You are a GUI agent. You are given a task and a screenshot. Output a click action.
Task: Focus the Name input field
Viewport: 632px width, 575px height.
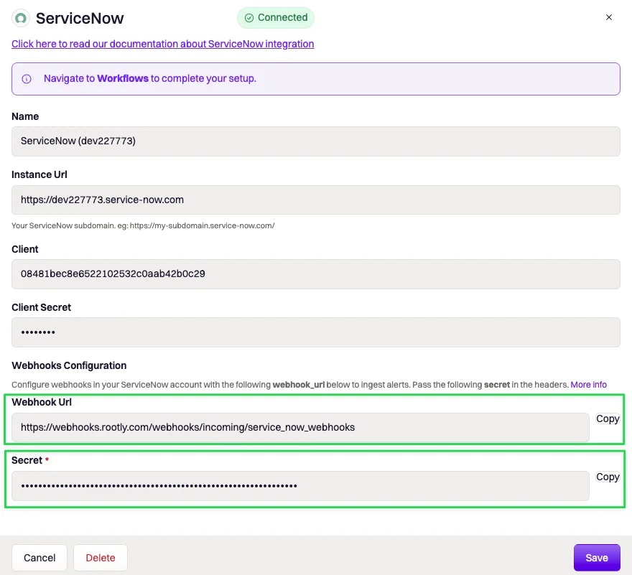[x=315, y=141]
